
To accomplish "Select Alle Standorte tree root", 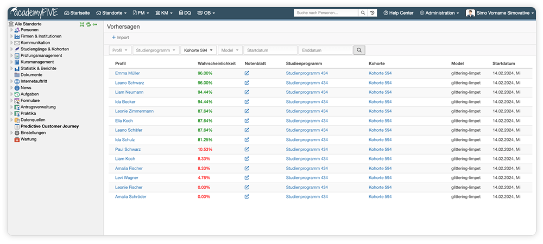I will (x=28, y=24).
